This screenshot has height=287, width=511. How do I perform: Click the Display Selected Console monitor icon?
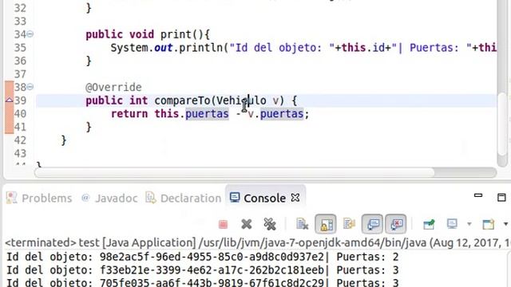click(x=453, y=224)
